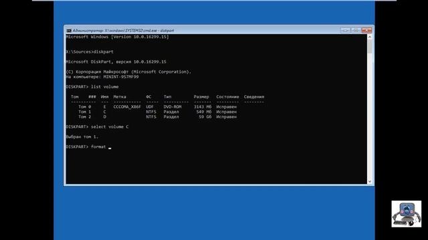Minimize the diskpart command window
The width and height of the screenshot is (428, 240).
click(x=345, y=30)
